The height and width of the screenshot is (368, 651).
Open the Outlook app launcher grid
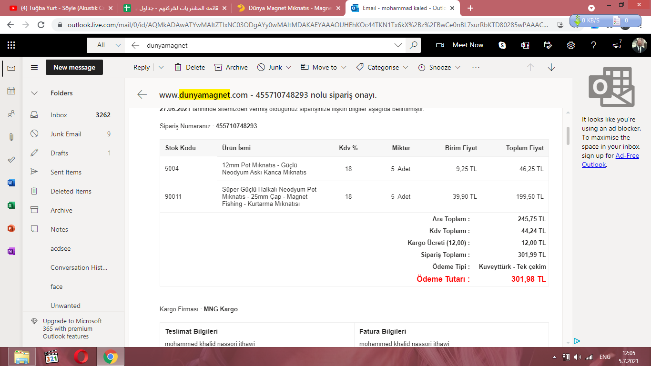[11, 45]
